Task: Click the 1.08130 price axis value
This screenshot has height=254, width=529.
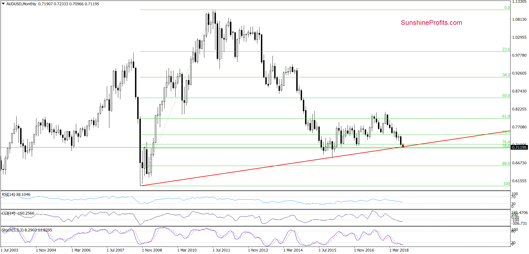Action: pyautogui.click(x=519, y=19)
